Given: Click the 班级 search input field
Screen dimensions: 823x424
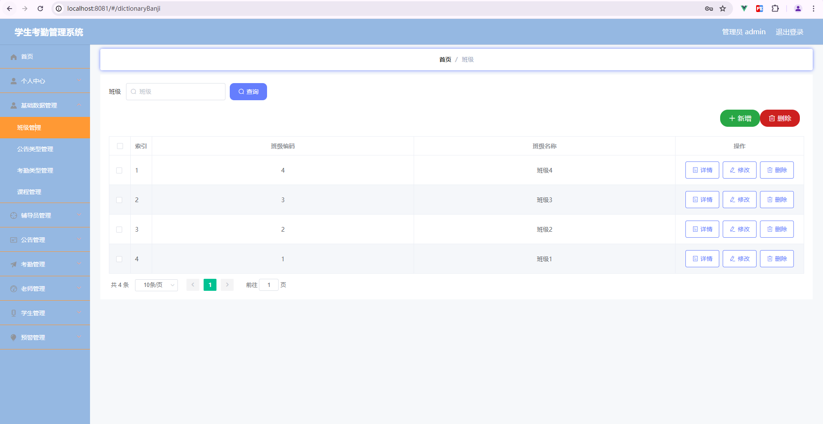Looking at the screenshot, I should point(176,92).
